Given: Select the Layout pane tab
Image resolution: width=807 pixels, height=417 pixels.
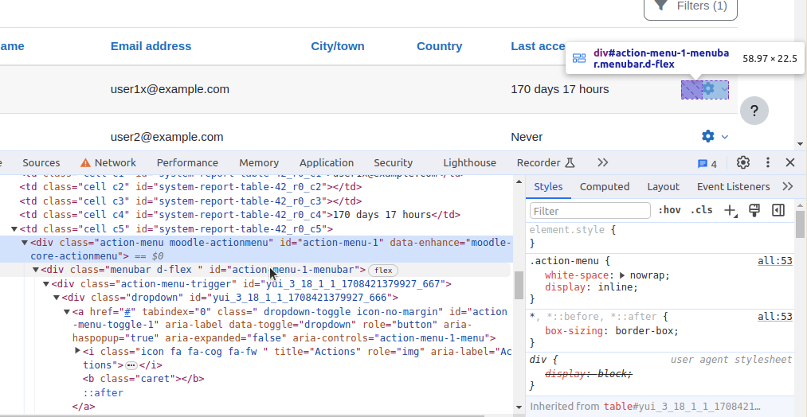Looking at the screenshot, I should click(663, 187).
